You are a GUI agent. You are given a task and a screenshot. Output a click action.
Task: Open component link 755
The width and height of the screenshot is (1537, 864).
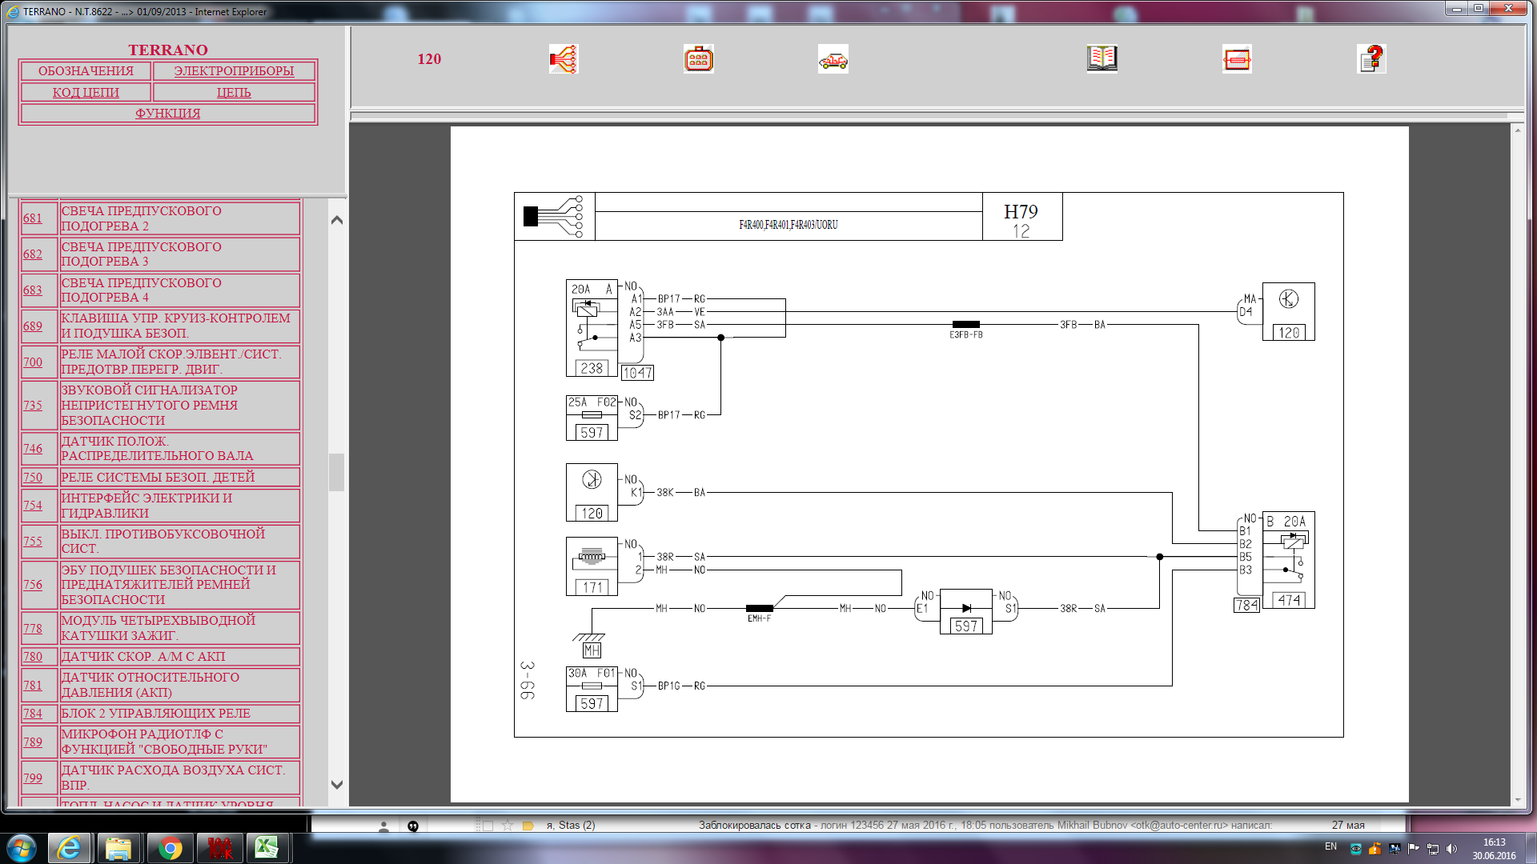33,542
